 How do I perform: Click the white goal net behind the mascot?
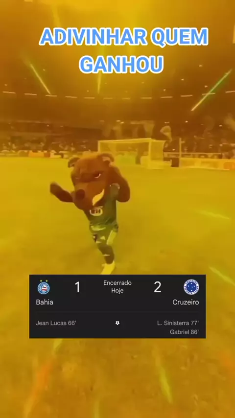click(x=132, y=152)
